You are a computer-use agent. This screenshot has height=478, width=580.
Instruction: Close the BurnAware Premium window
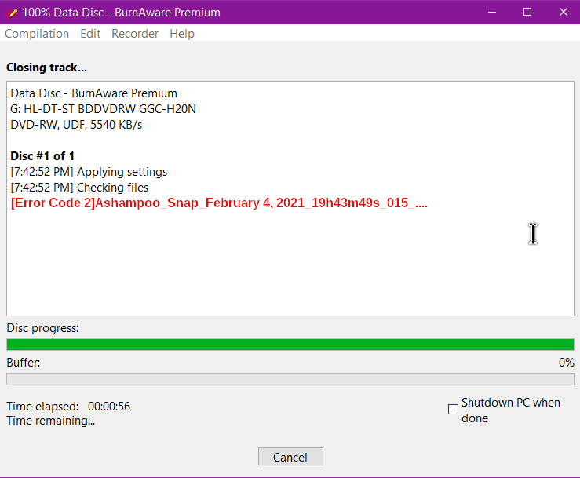[563, 13]
